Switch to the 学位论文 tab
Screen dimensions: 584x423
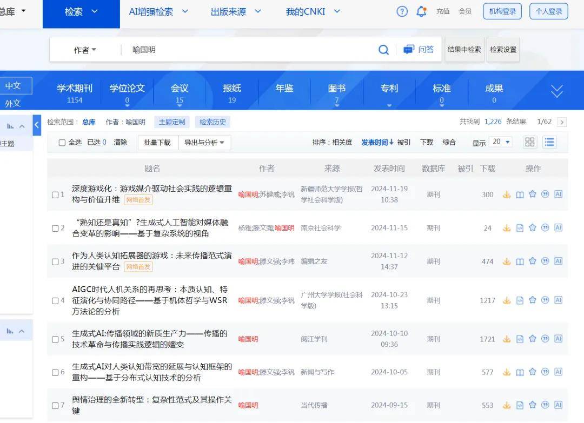(127, 89)
